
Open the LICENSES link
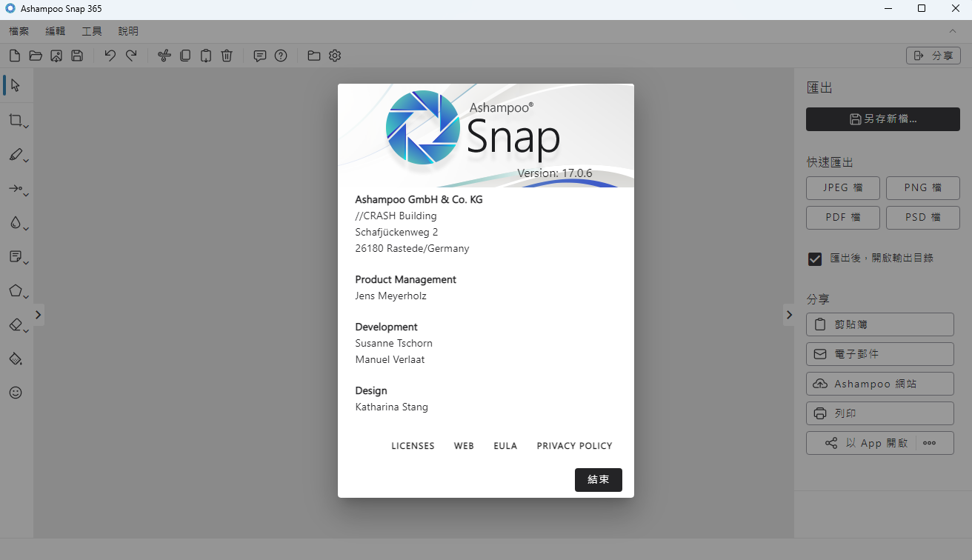click(x=413, y=446)
